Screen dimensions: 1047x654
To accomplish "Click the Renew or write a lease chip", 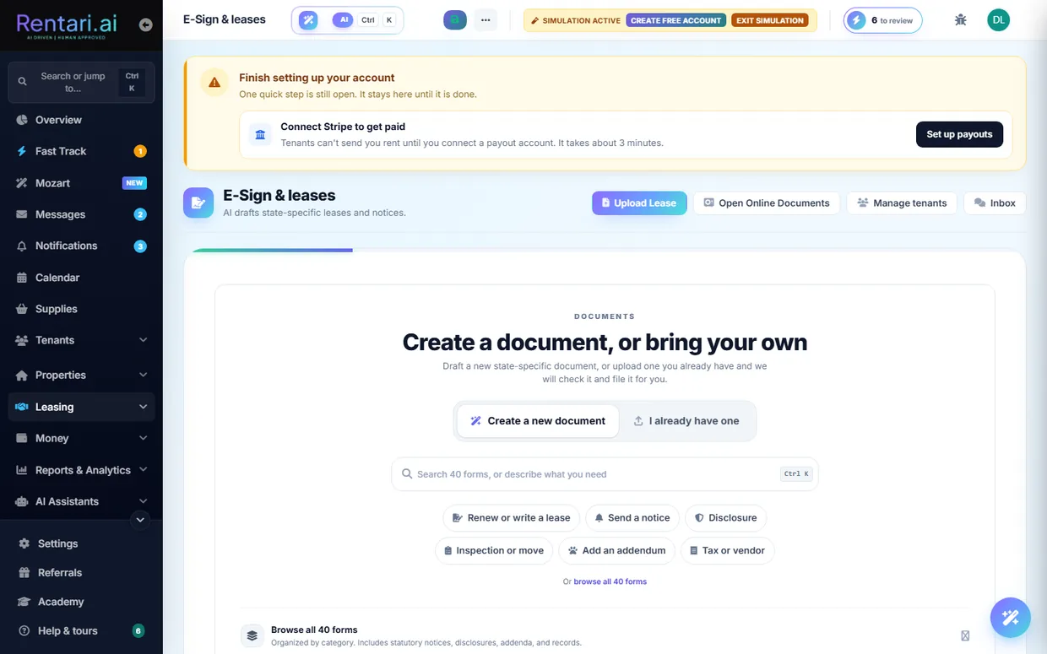I will pos(511,518).
